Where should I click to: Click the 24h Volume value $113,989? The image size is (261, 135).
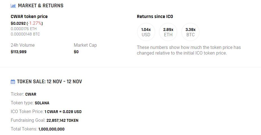[x=19, y=52]
